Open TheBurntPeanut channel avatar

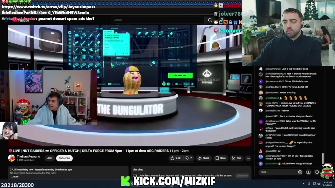click(x=12, y=158)
